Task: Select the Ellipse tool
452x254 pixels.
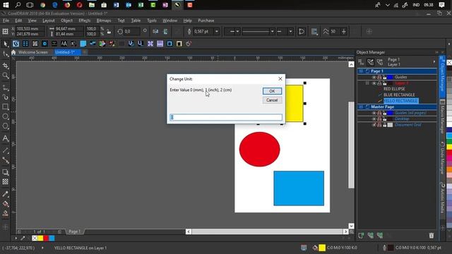Action: coord(6,116)
